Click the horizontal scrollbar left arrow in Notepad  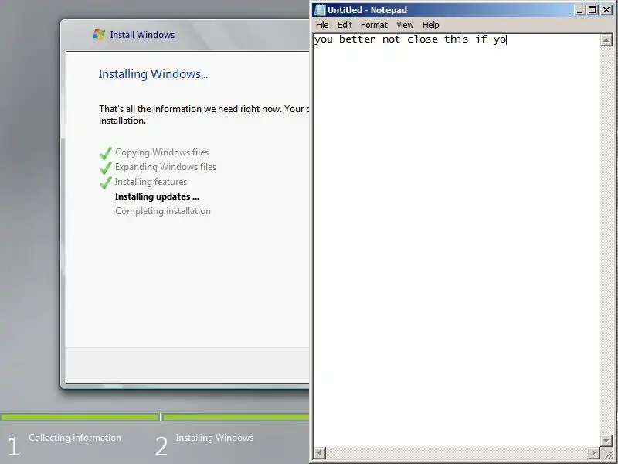tap(320, 452)
